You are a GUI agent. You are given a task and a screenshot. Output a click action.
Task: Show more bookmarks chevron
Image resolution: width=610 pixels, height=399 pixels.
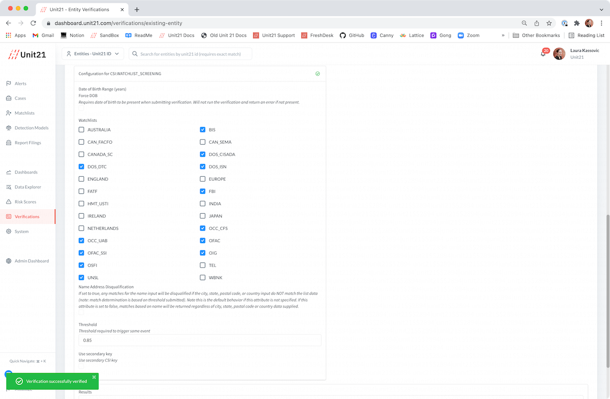[x=503, y=36]
